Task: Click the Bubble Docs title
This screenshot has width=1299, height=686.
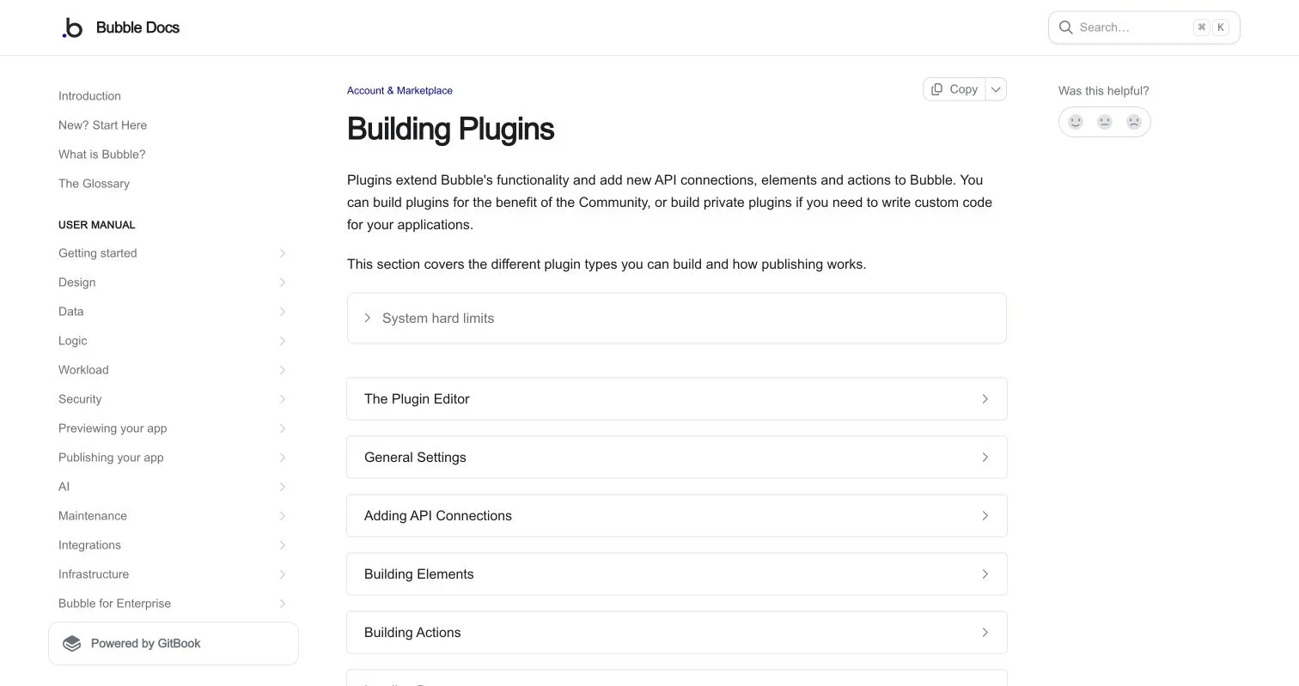Action: coord(137,27)
